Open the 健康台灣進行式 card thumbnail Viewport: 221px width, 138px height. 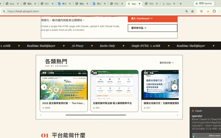160,85
